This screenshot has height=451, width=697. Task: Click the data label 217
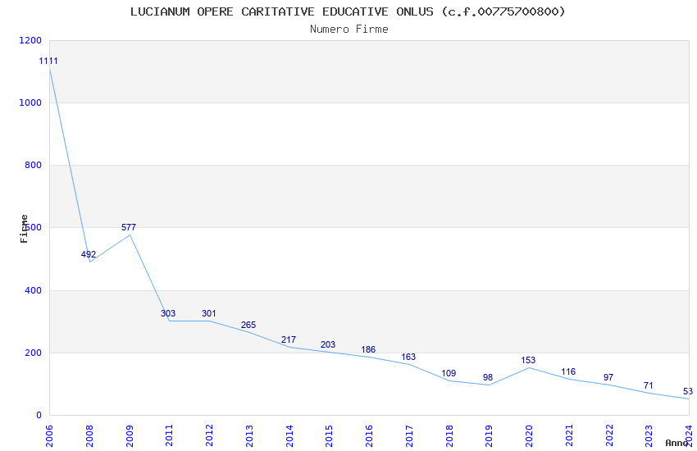[289, 339]
